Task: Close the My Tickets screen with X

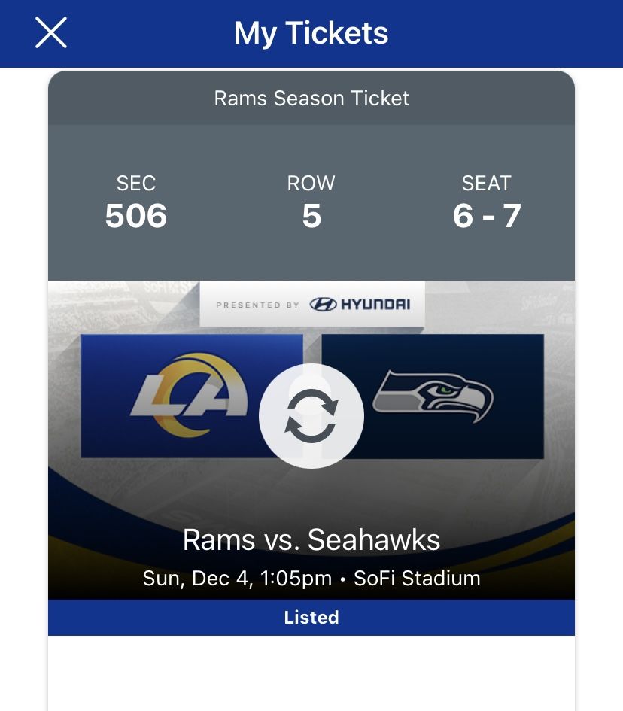Action: pos(51,33)
